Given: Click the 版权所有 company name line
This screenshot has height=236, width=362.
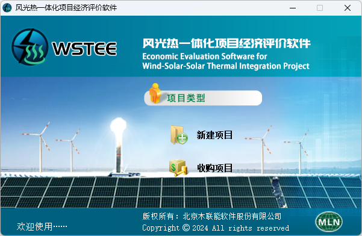Looking at the screenshot, I should pos(211,216).
